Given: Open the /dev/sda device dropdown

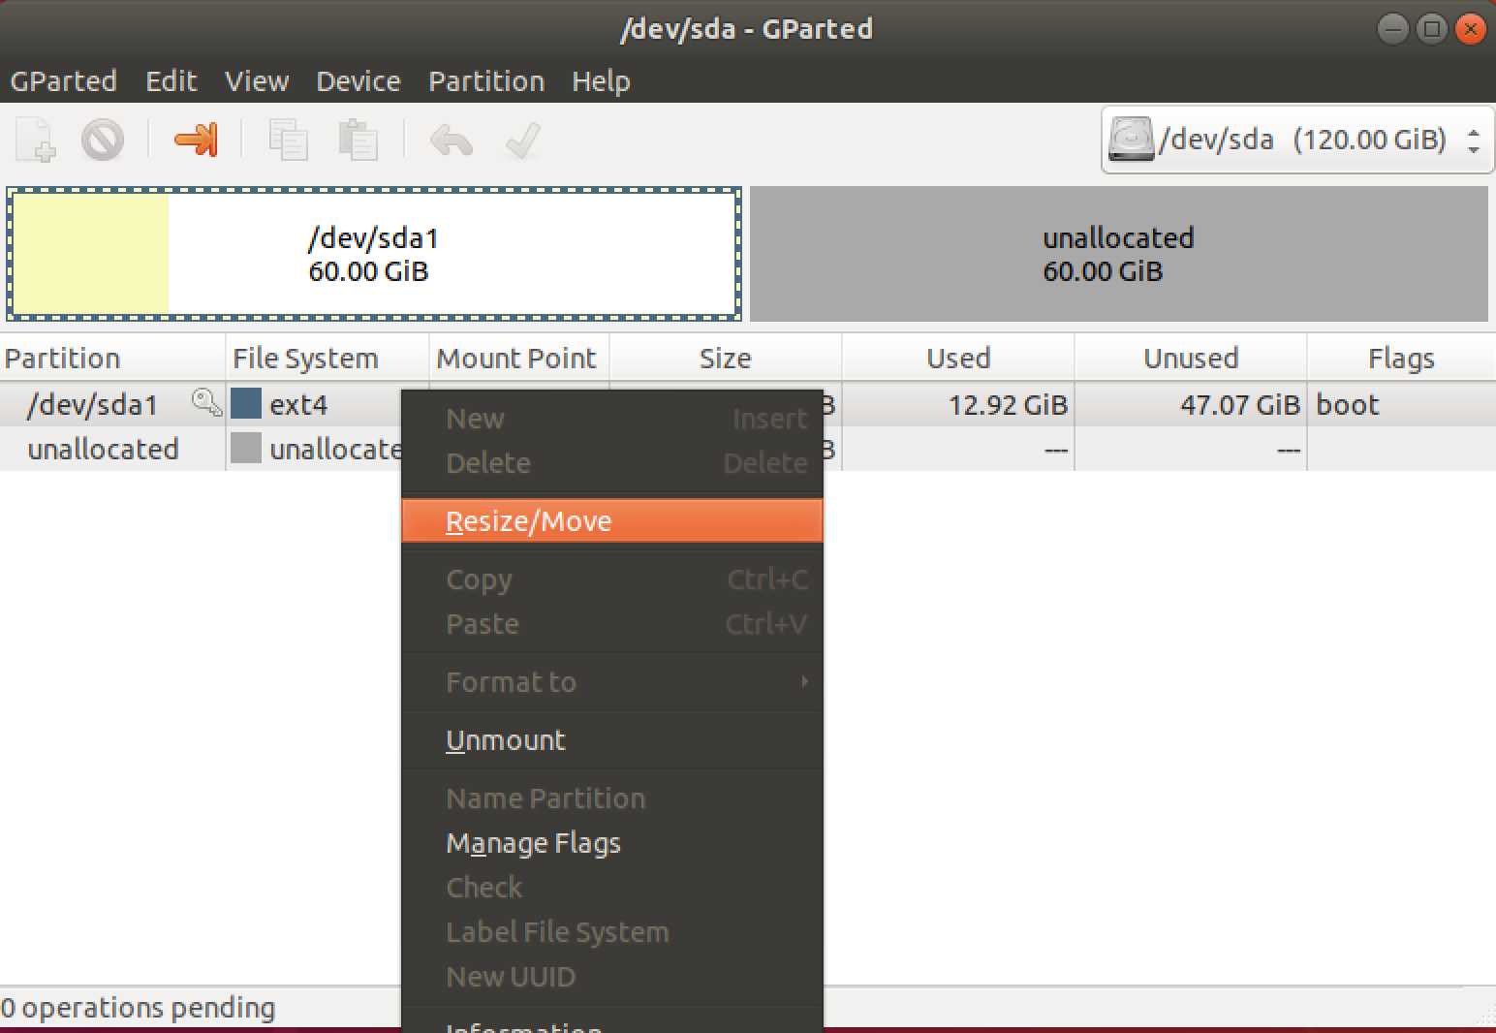Looking at the screenshot, I should 1297,141.
